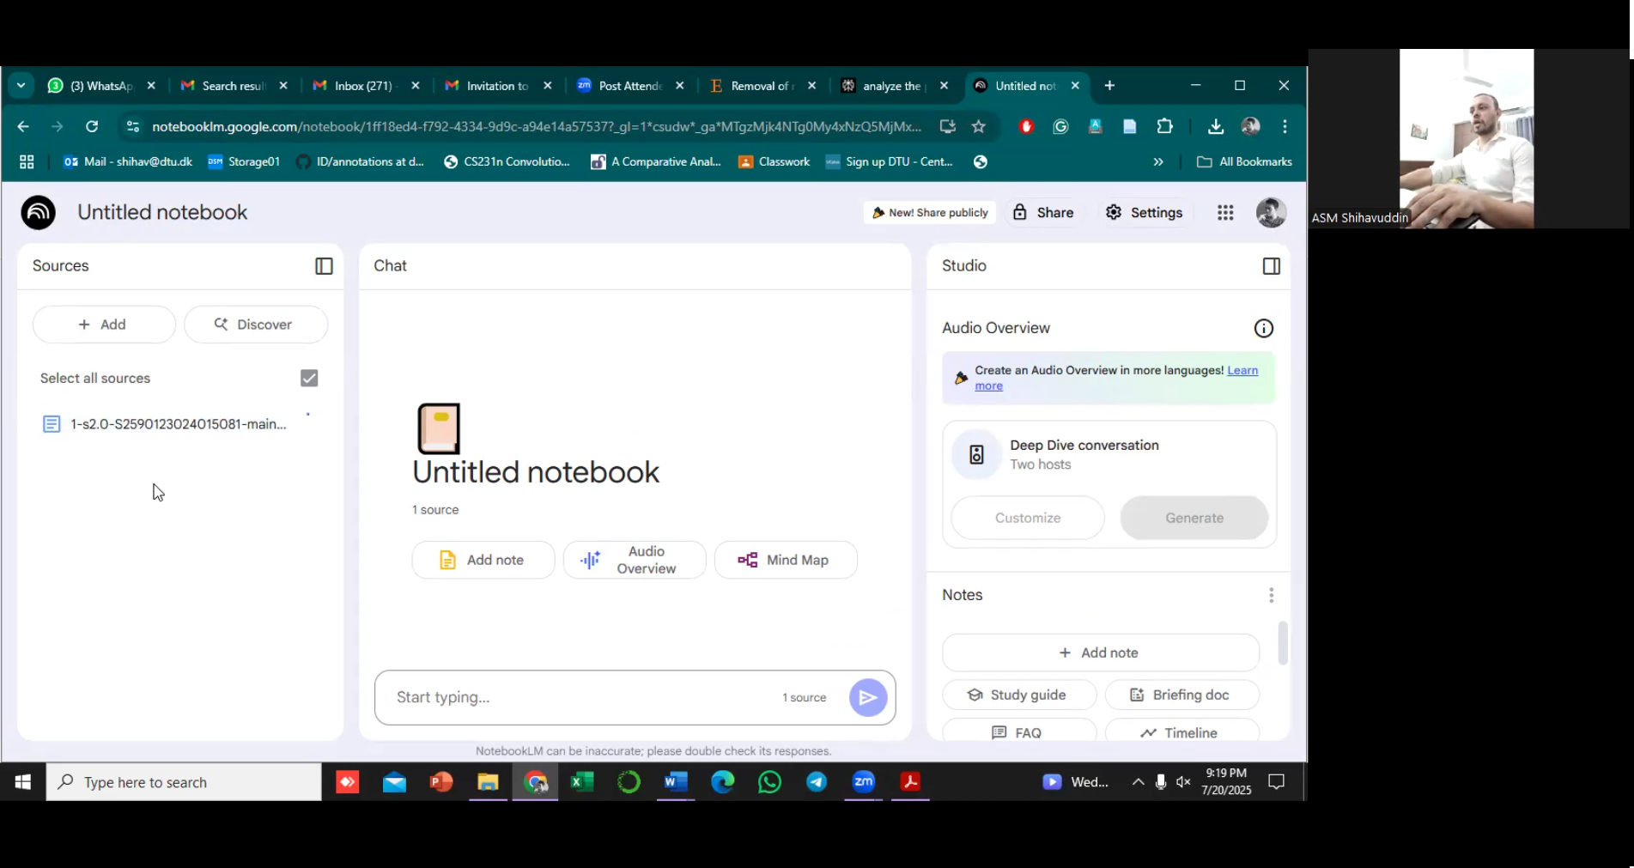Click the send message arrow
The image size is (1634, 868).
[867, 697]
